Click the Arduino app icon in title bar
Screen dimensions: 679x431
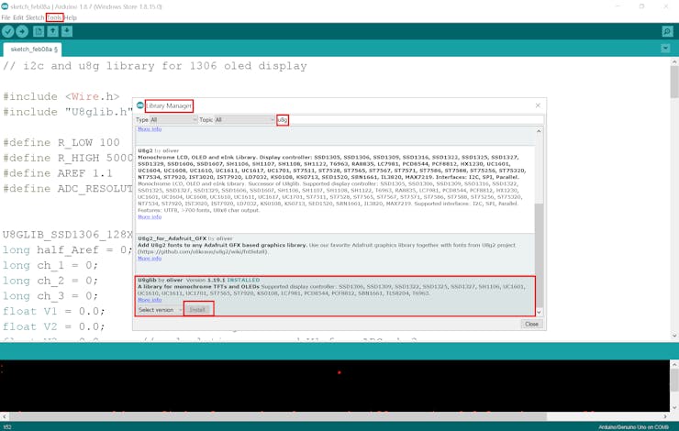[5, 6]
